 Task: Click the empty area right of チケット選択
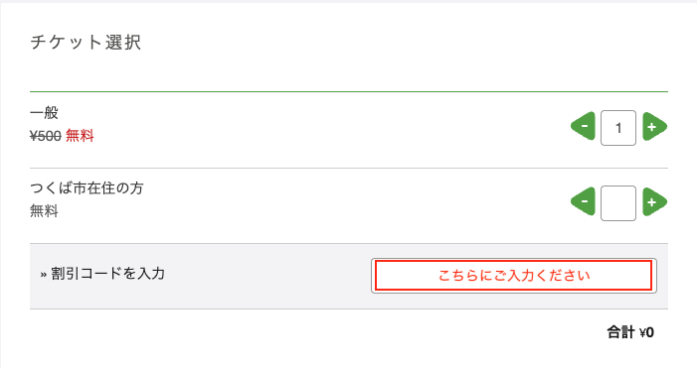pos(400,43)
